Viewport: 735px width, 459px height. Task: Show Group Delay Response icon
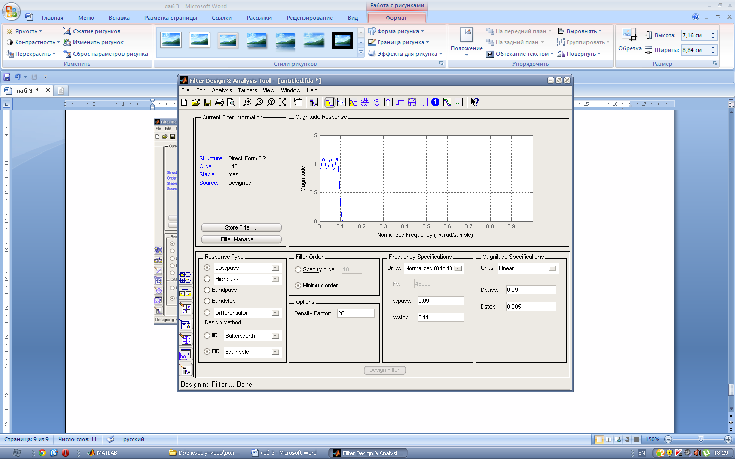365,102
